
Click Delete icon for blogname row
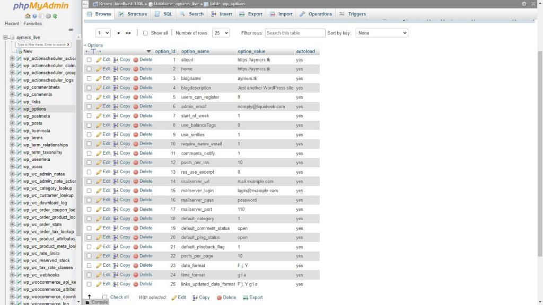pyautogui.click(x=136, y=78)
